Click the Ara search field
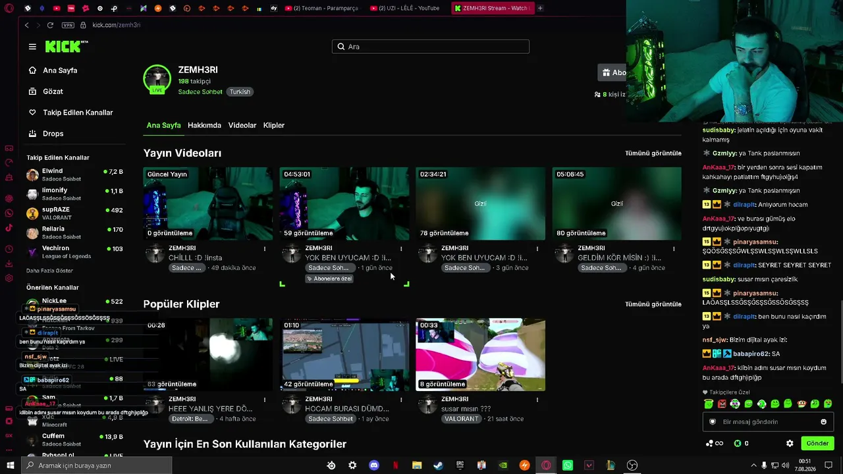The height and width of the screenshot is (474, 843). coord(431,47)
